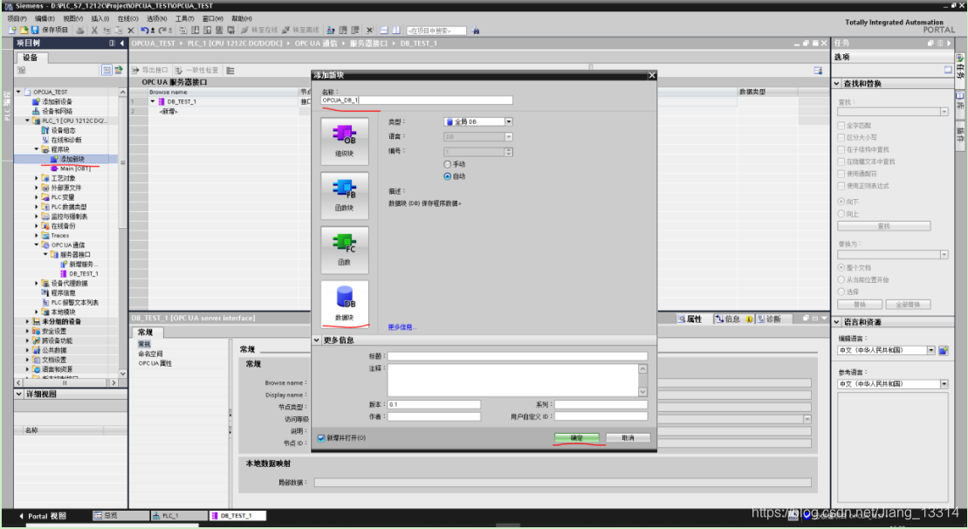Collapse the 查找和替换 section
This screenshot has width=968, height=529.
pos(837,83)
